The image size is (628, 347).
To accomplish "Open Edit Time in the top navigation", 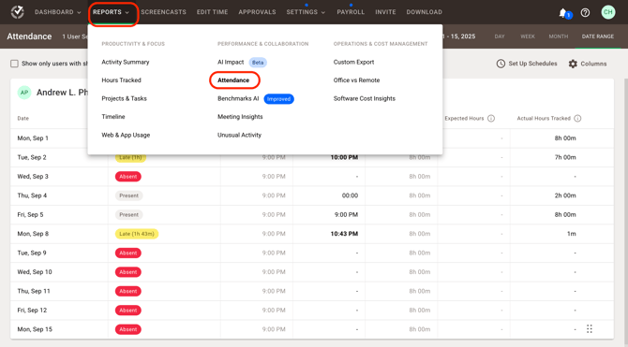I will coord(212,12).
